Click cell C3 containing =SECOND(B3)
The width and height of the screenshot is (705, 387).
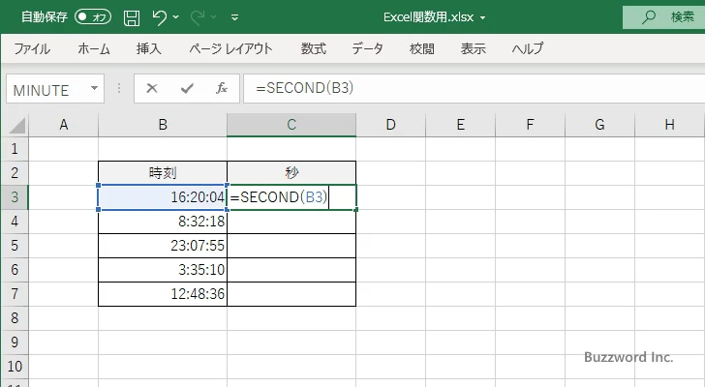pyautogui.click(x=291, y=197)
